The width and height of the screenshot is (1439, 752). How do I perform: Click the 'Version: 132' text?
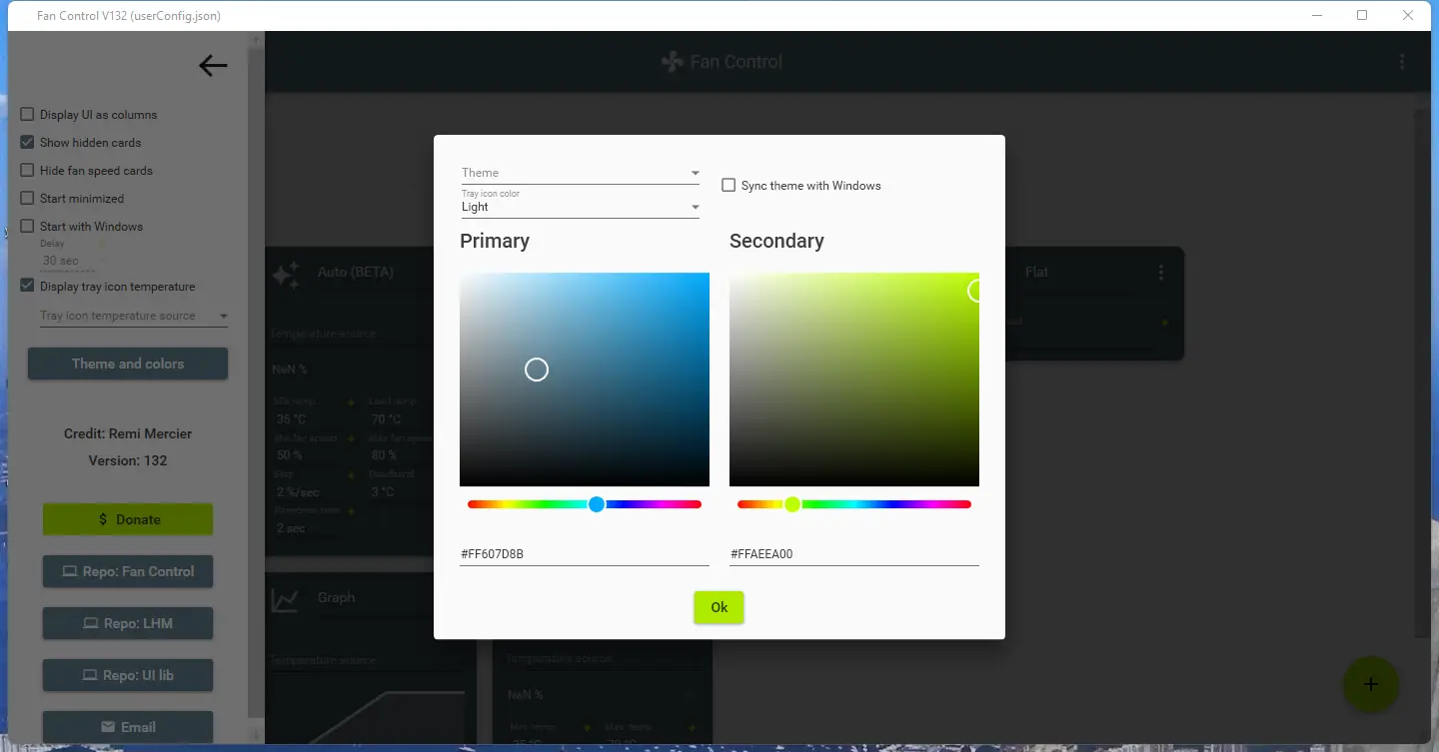click(128, 460)
